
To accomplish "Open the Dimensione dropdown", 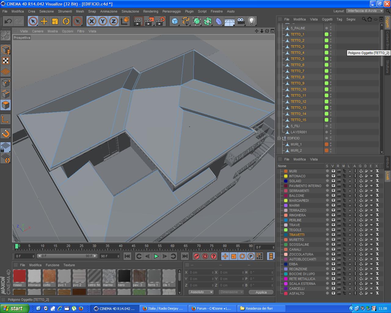I will click(231, 292).
